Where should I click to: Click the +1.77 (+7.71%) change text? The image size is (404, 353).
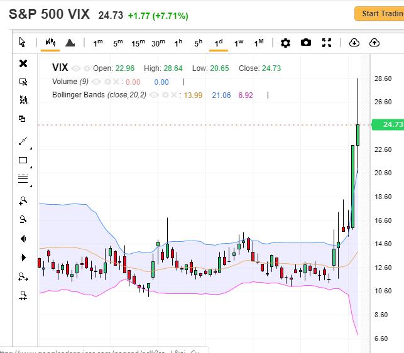pos(158,16)
